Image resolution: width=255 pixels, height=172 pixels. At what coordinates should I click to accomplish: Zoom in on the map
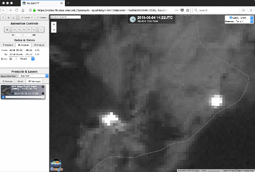[54, 25]
